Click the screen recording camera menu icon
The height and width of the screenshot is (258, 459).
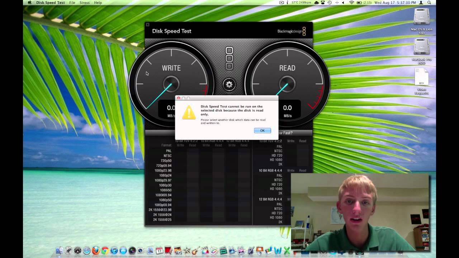pos(281,3)
